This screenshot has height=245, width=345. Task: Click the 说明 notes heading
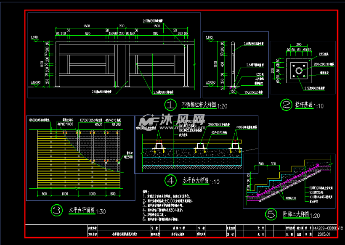pyautogui.click(x=146, y=192)
